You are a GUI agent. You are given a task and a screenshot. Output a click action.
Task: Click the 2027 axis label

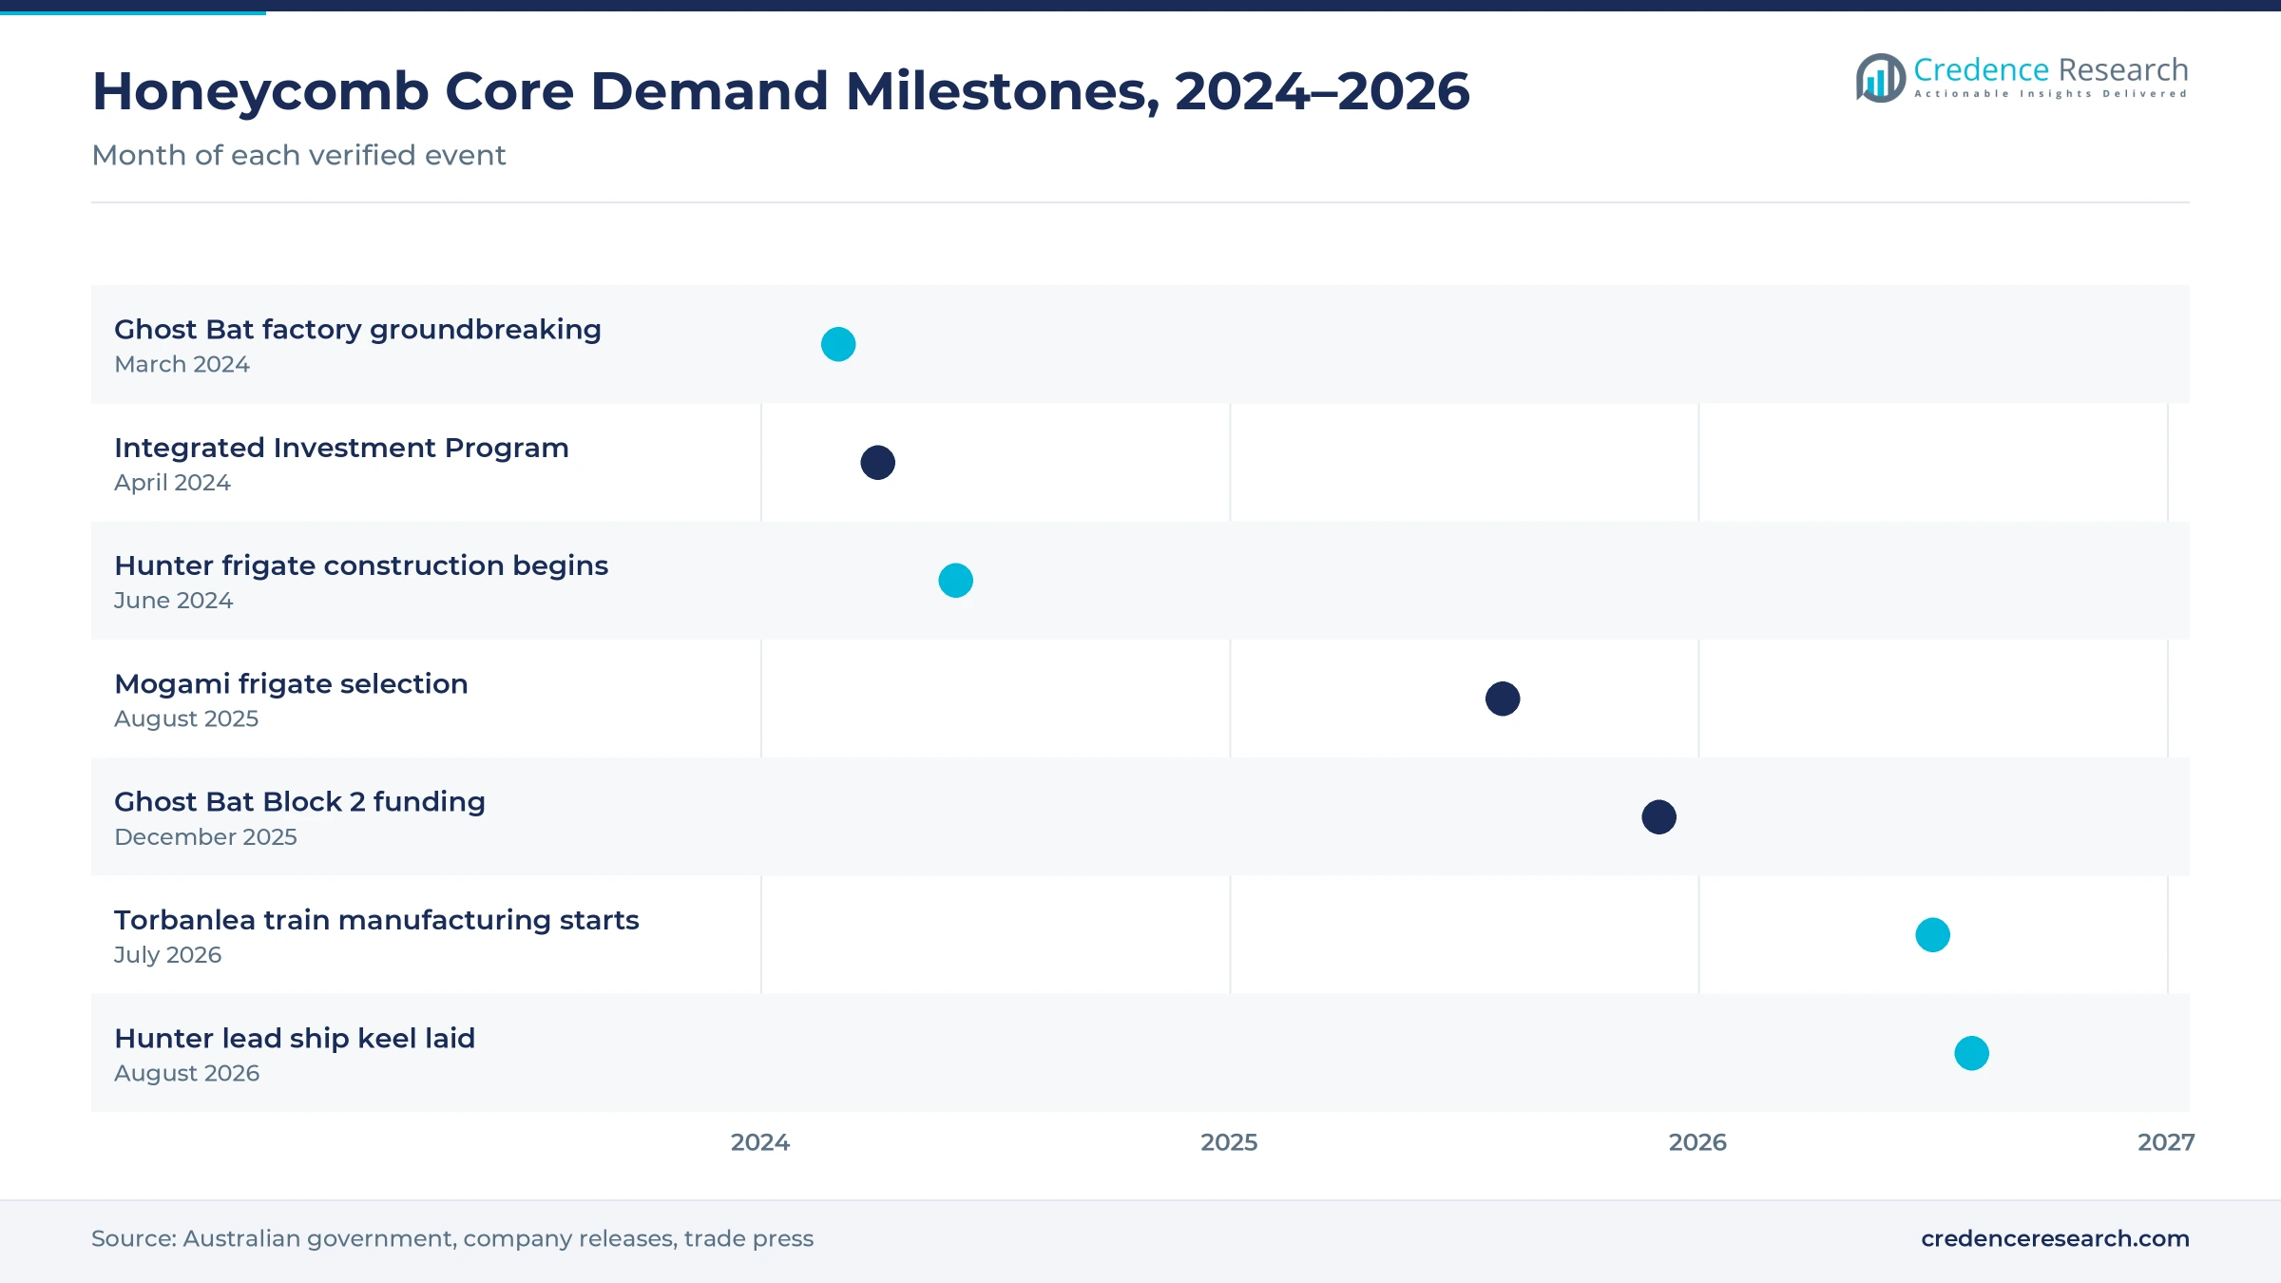pyautogui.click(x=2166, y=1142)
